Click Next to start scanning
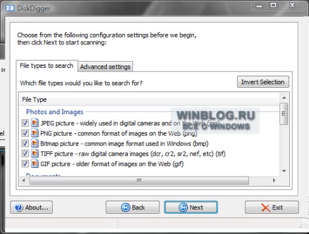This screenshot has height=234, width=309. pyautogui.click(x=191, y=207)
